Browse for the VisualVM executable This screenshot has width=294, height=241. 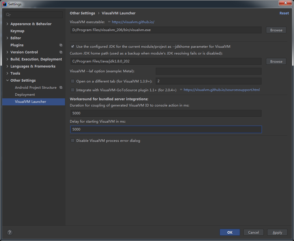point(276,30)
